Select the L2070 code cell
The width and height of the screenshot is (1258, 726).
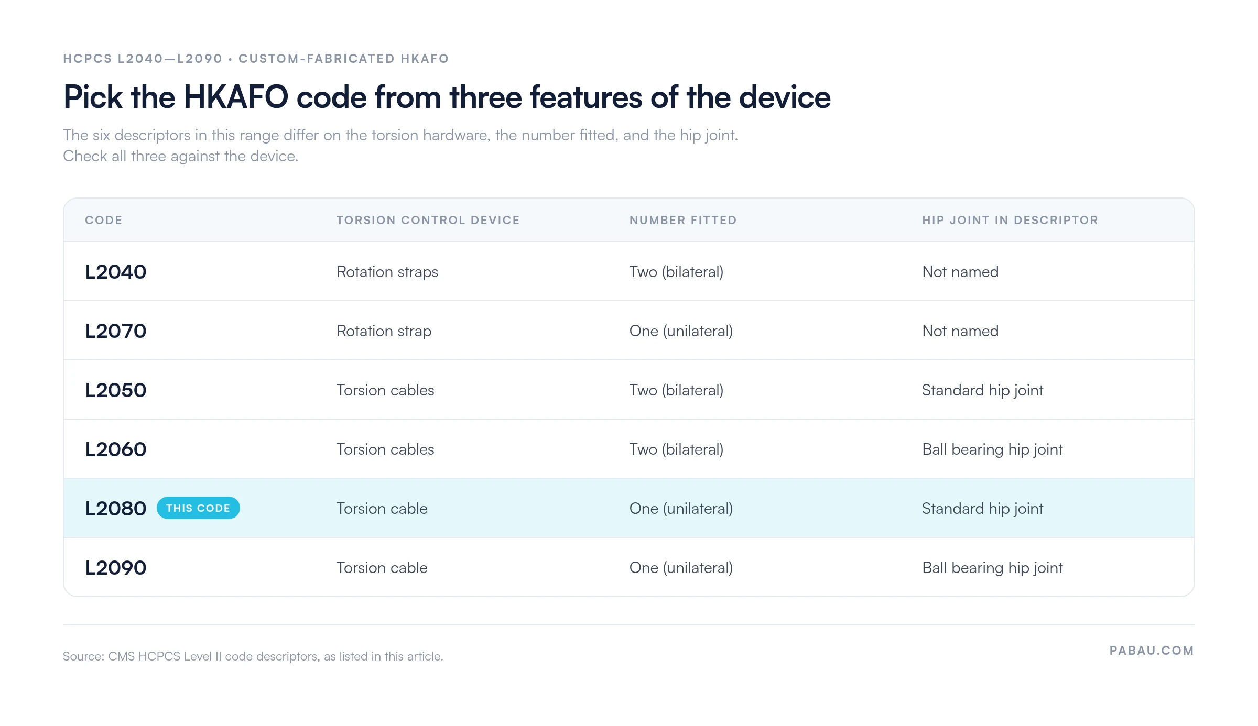(116, 331)
